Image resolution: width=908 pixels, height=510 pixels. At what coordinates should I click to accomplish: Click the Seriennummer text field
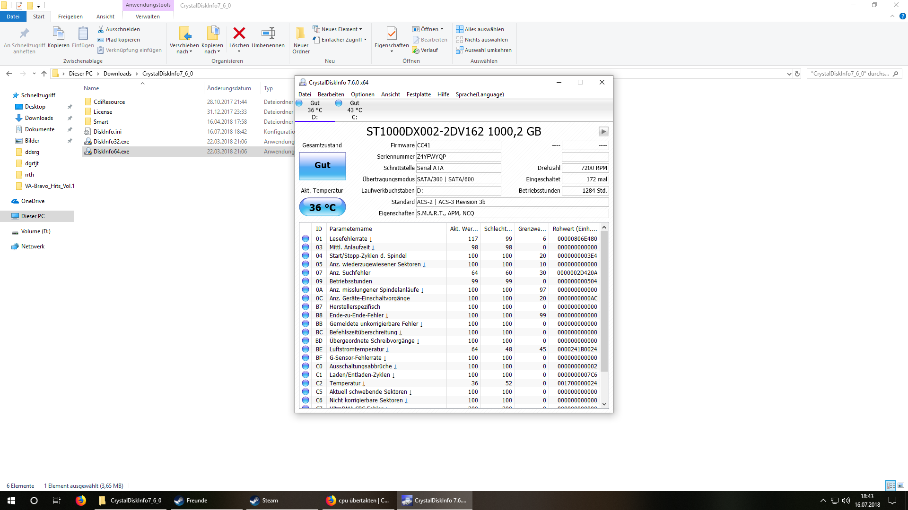point(458,157)
